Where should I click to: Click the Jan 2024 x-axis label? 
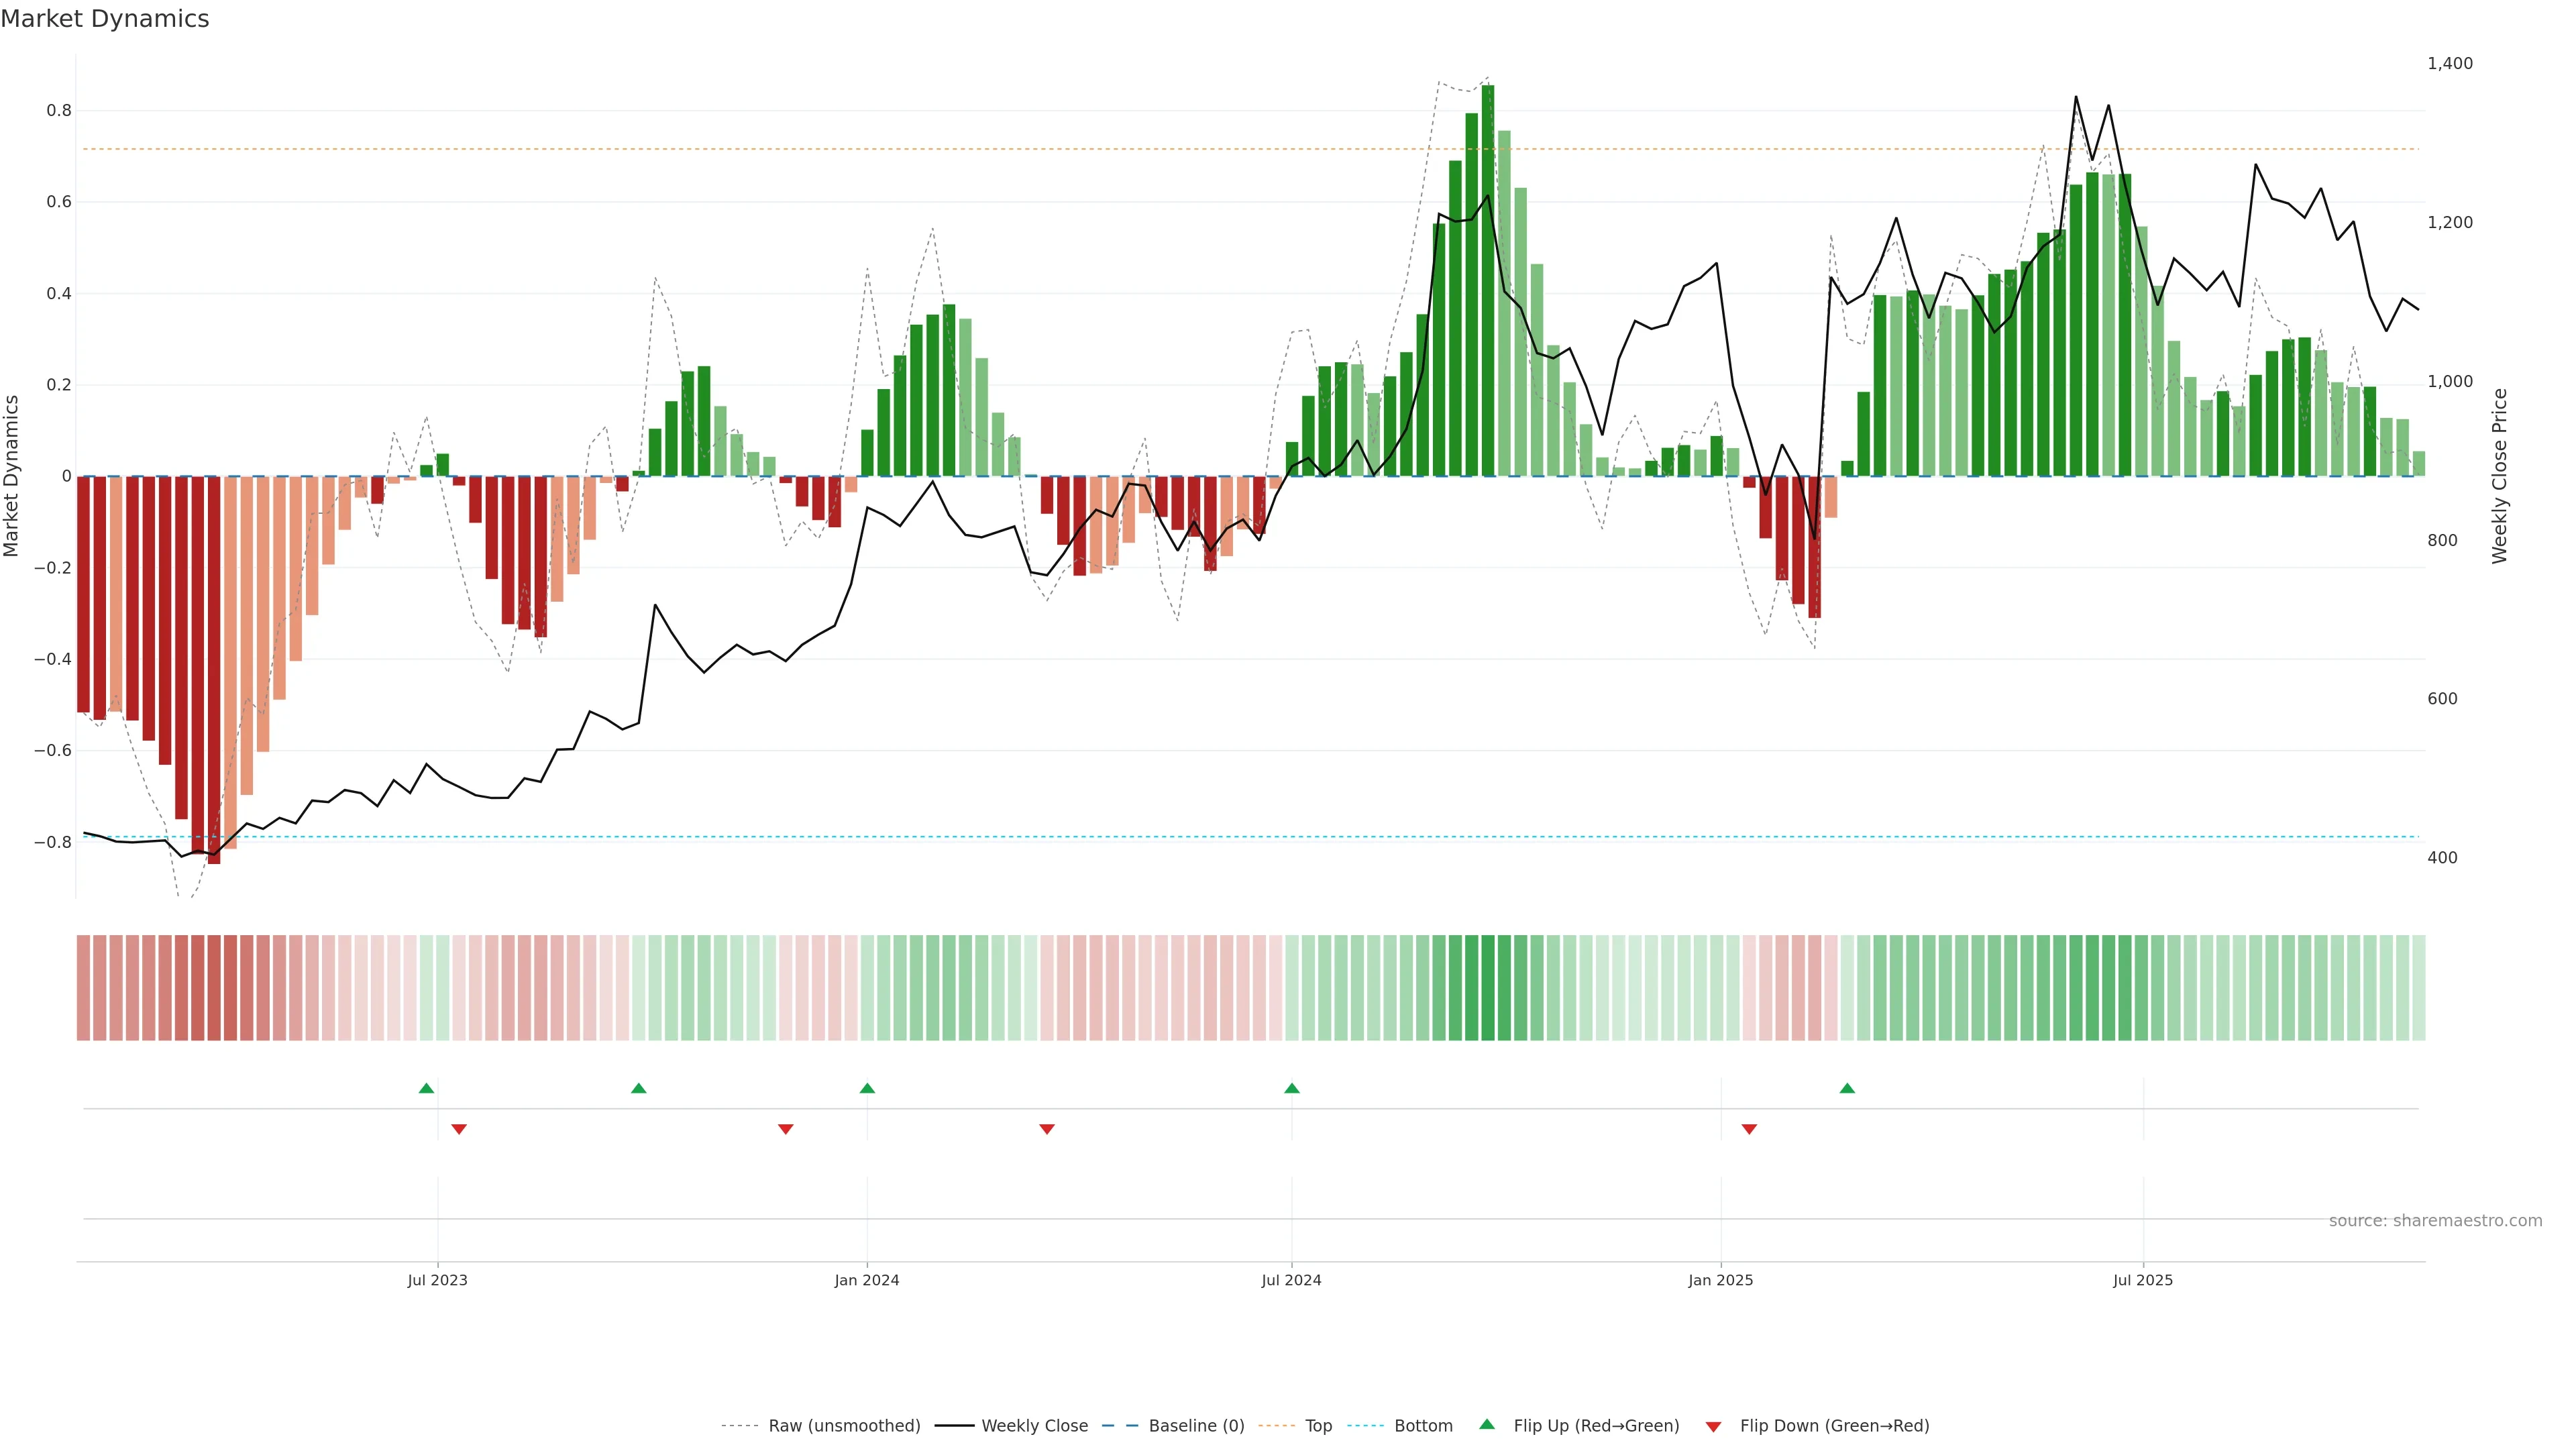click(866, 1280)
